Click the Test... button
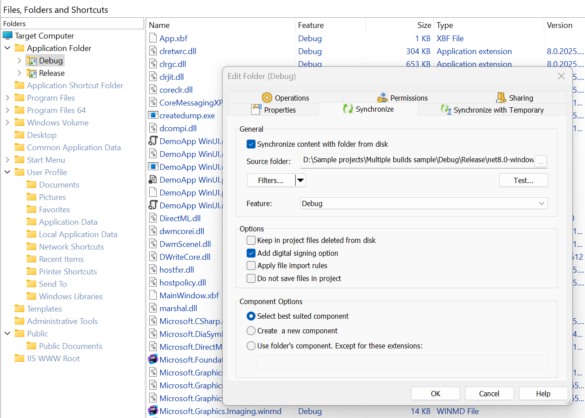 [523, 180]
